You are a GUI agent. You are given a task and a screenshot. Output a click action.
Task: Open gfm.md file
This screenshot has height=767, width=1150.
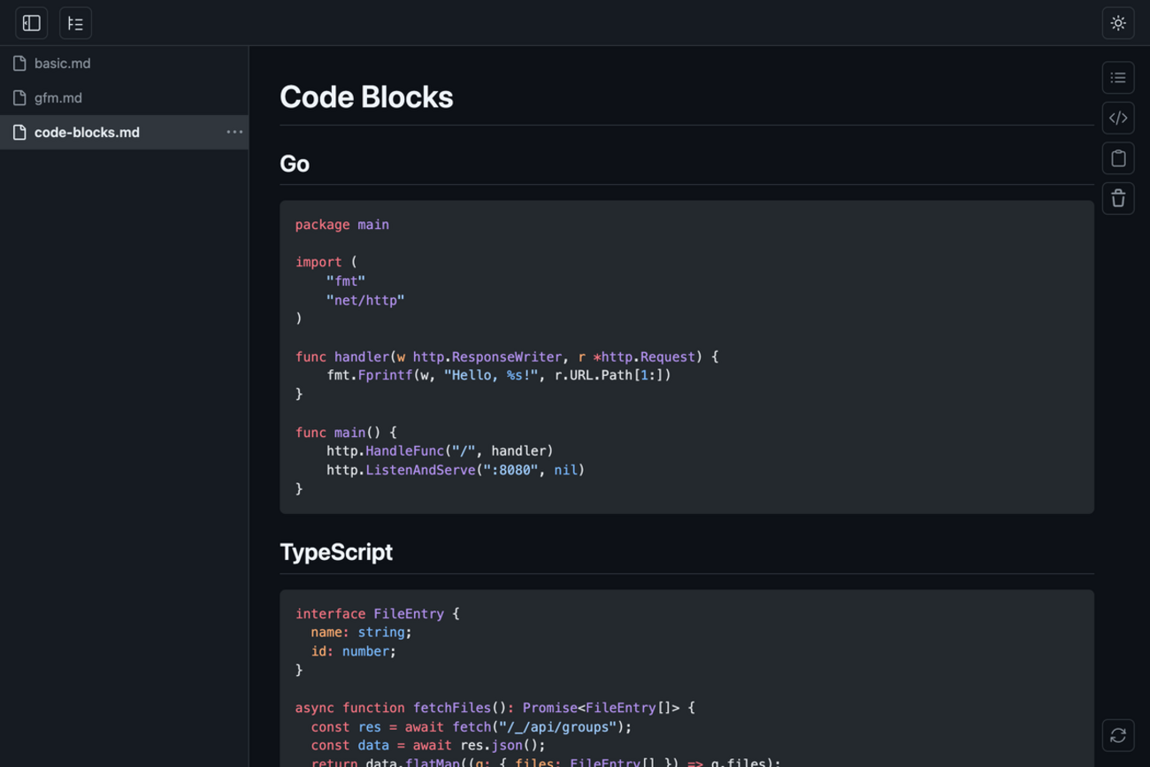[124, 97]
